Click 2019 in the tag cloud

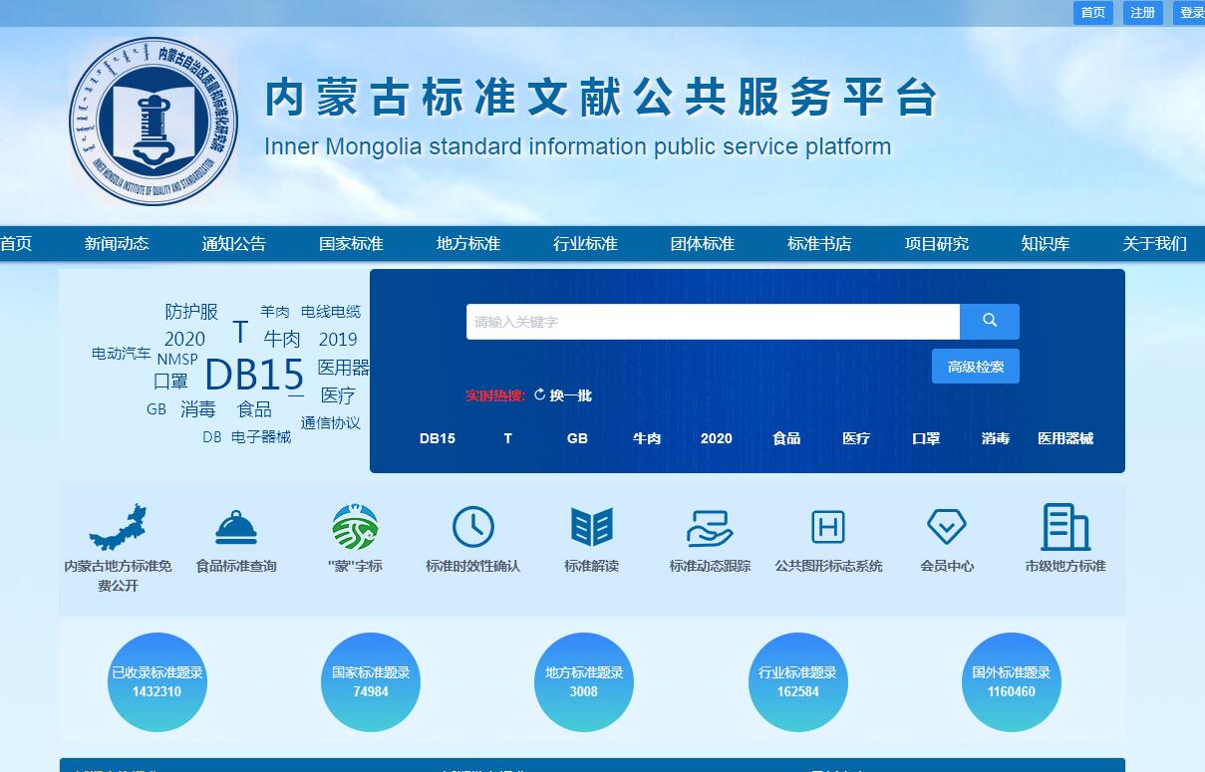pyautogui.click(x=338, y=340)
